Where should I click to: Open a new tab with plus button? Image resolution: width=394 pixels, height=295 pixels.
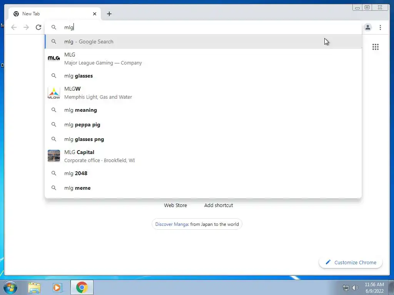click(x=109, y=14)
